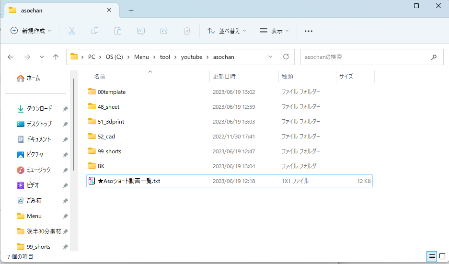Expand address bar history dropdown

(270, 57)
